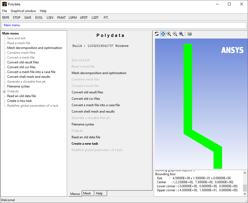Switch to the Mesh tab
The width and height of the screenshot is (248, 203).
pos(88,193)
